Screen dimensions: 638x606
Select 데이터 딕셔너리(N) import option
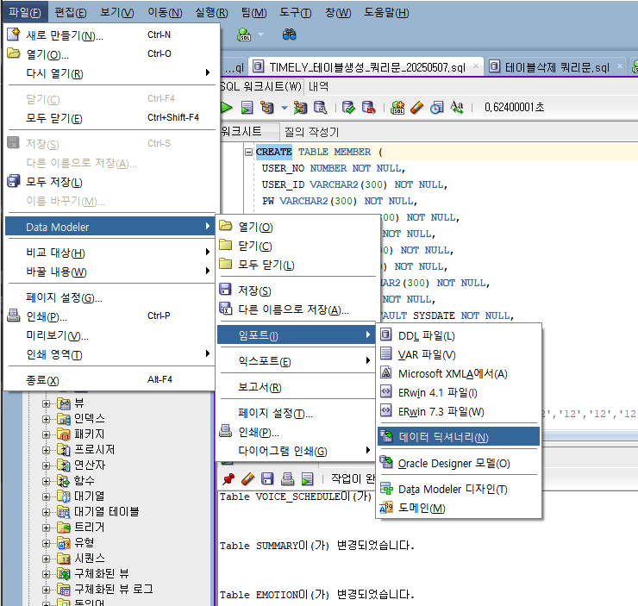(459, 437)
